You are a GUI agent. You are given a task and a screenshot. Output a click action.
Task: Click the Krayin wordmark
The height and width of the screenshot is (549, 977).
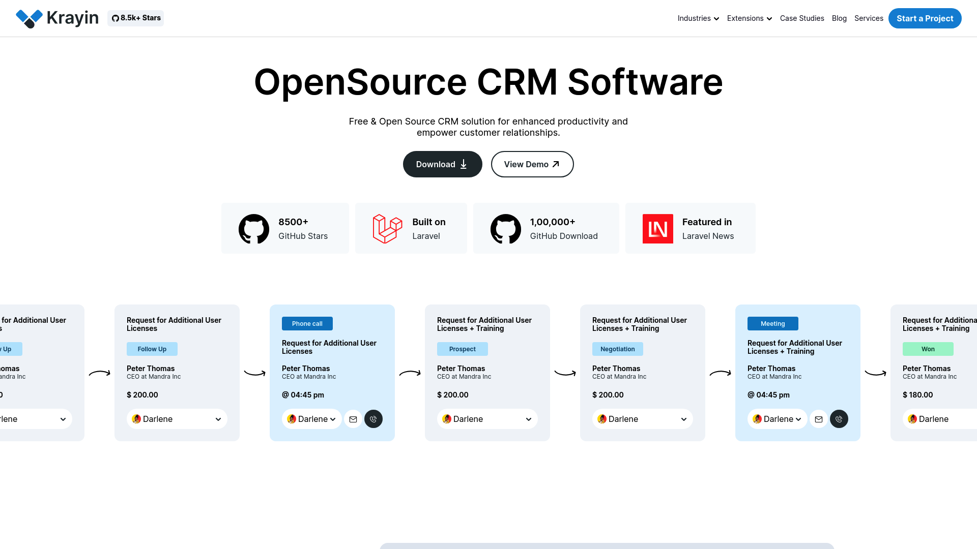72,18
